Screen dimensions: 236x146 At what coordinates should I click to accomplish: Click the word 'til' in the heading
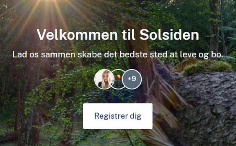click(129, 35)
